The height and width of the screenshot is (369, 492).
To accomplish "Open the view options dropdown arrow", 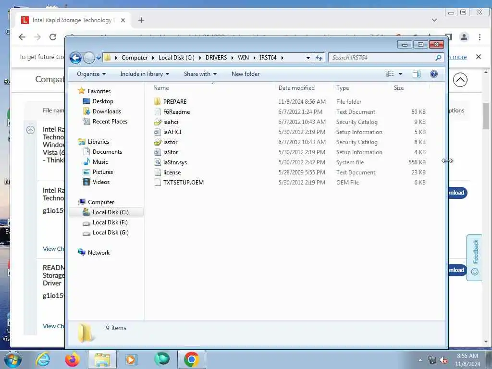I will click(x=400, y=74).
